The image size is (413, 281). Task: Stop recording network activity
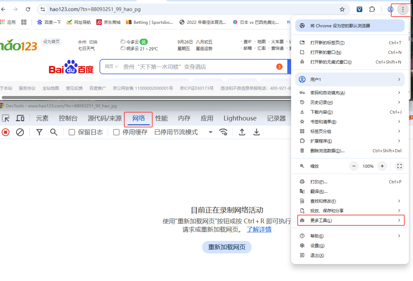[5, 132]
